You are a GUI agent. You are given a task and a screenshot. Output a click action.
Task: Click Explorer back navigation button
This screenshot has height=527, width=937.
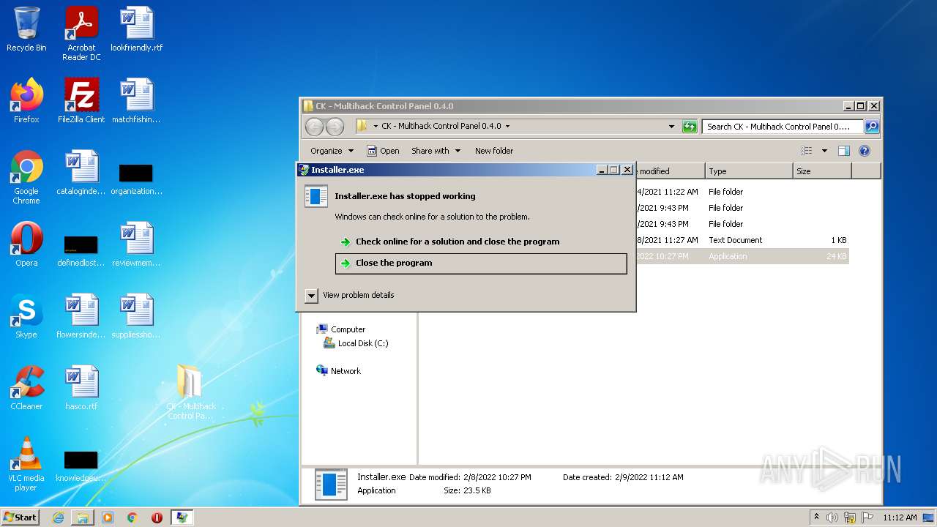(x=314, y=127)
